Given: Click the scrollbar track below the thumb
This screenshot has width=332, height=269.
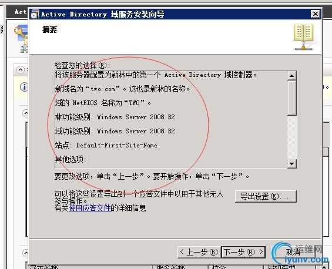Looking at the screenshot, I should (292, 137).
